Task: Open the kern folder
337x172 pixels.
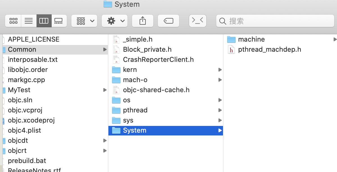Action: click(130, 70)
